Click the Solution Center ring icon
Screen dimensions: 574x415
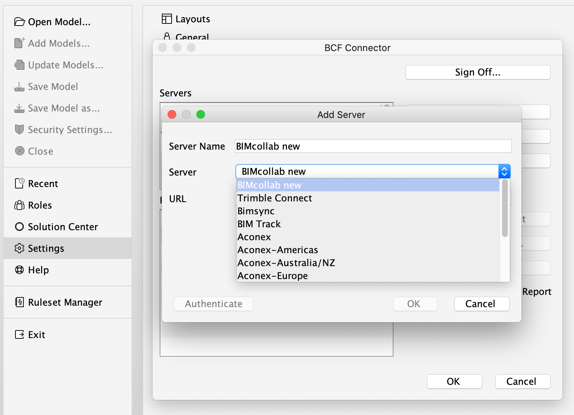coord(19,227)
